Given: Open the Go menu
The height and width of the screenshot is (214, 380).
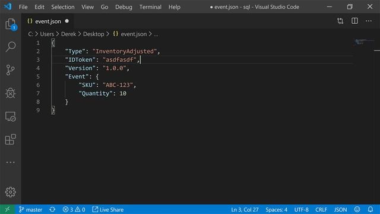Looking at the screenshot, I should pyautogui.click(x=104, y=7).
